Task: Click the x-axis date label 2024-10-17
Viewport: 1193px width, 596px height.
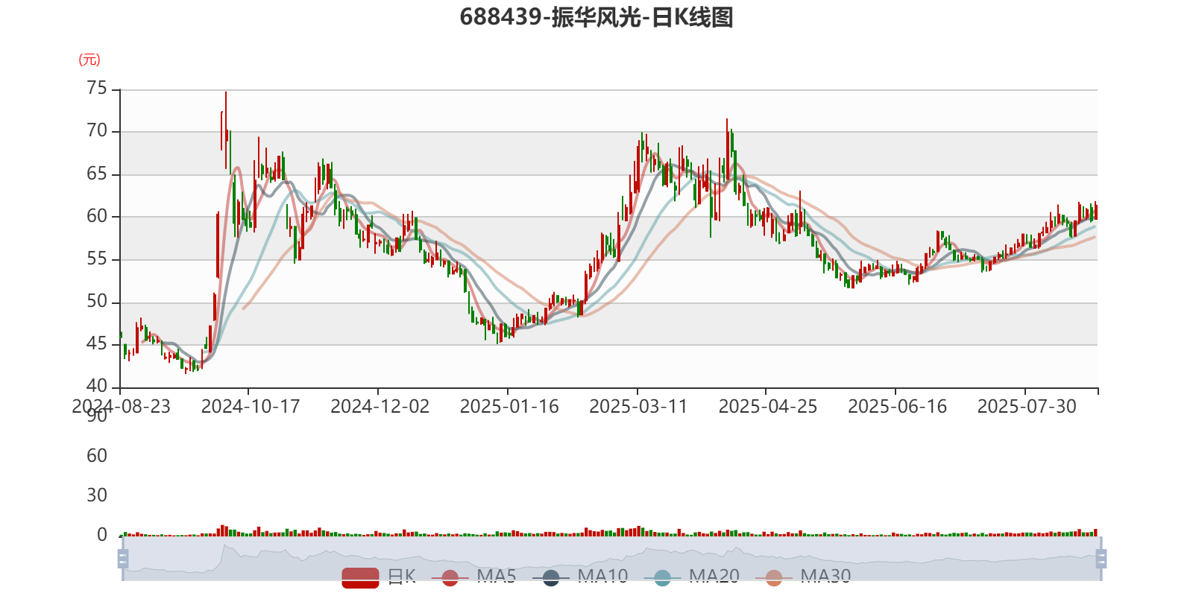Action: tap(251, 407)
